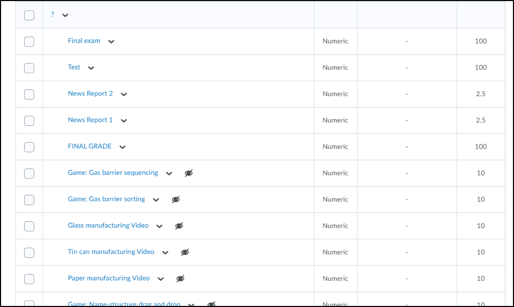Check the FINAL GRADE row checkbox
Image resolution: width=514 pixels, height=307 pixels.
(29, 147)
